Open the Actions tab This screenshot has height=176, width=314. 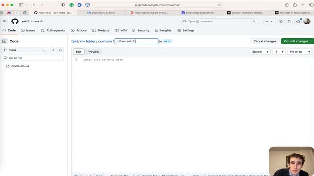tap(78, 30)
